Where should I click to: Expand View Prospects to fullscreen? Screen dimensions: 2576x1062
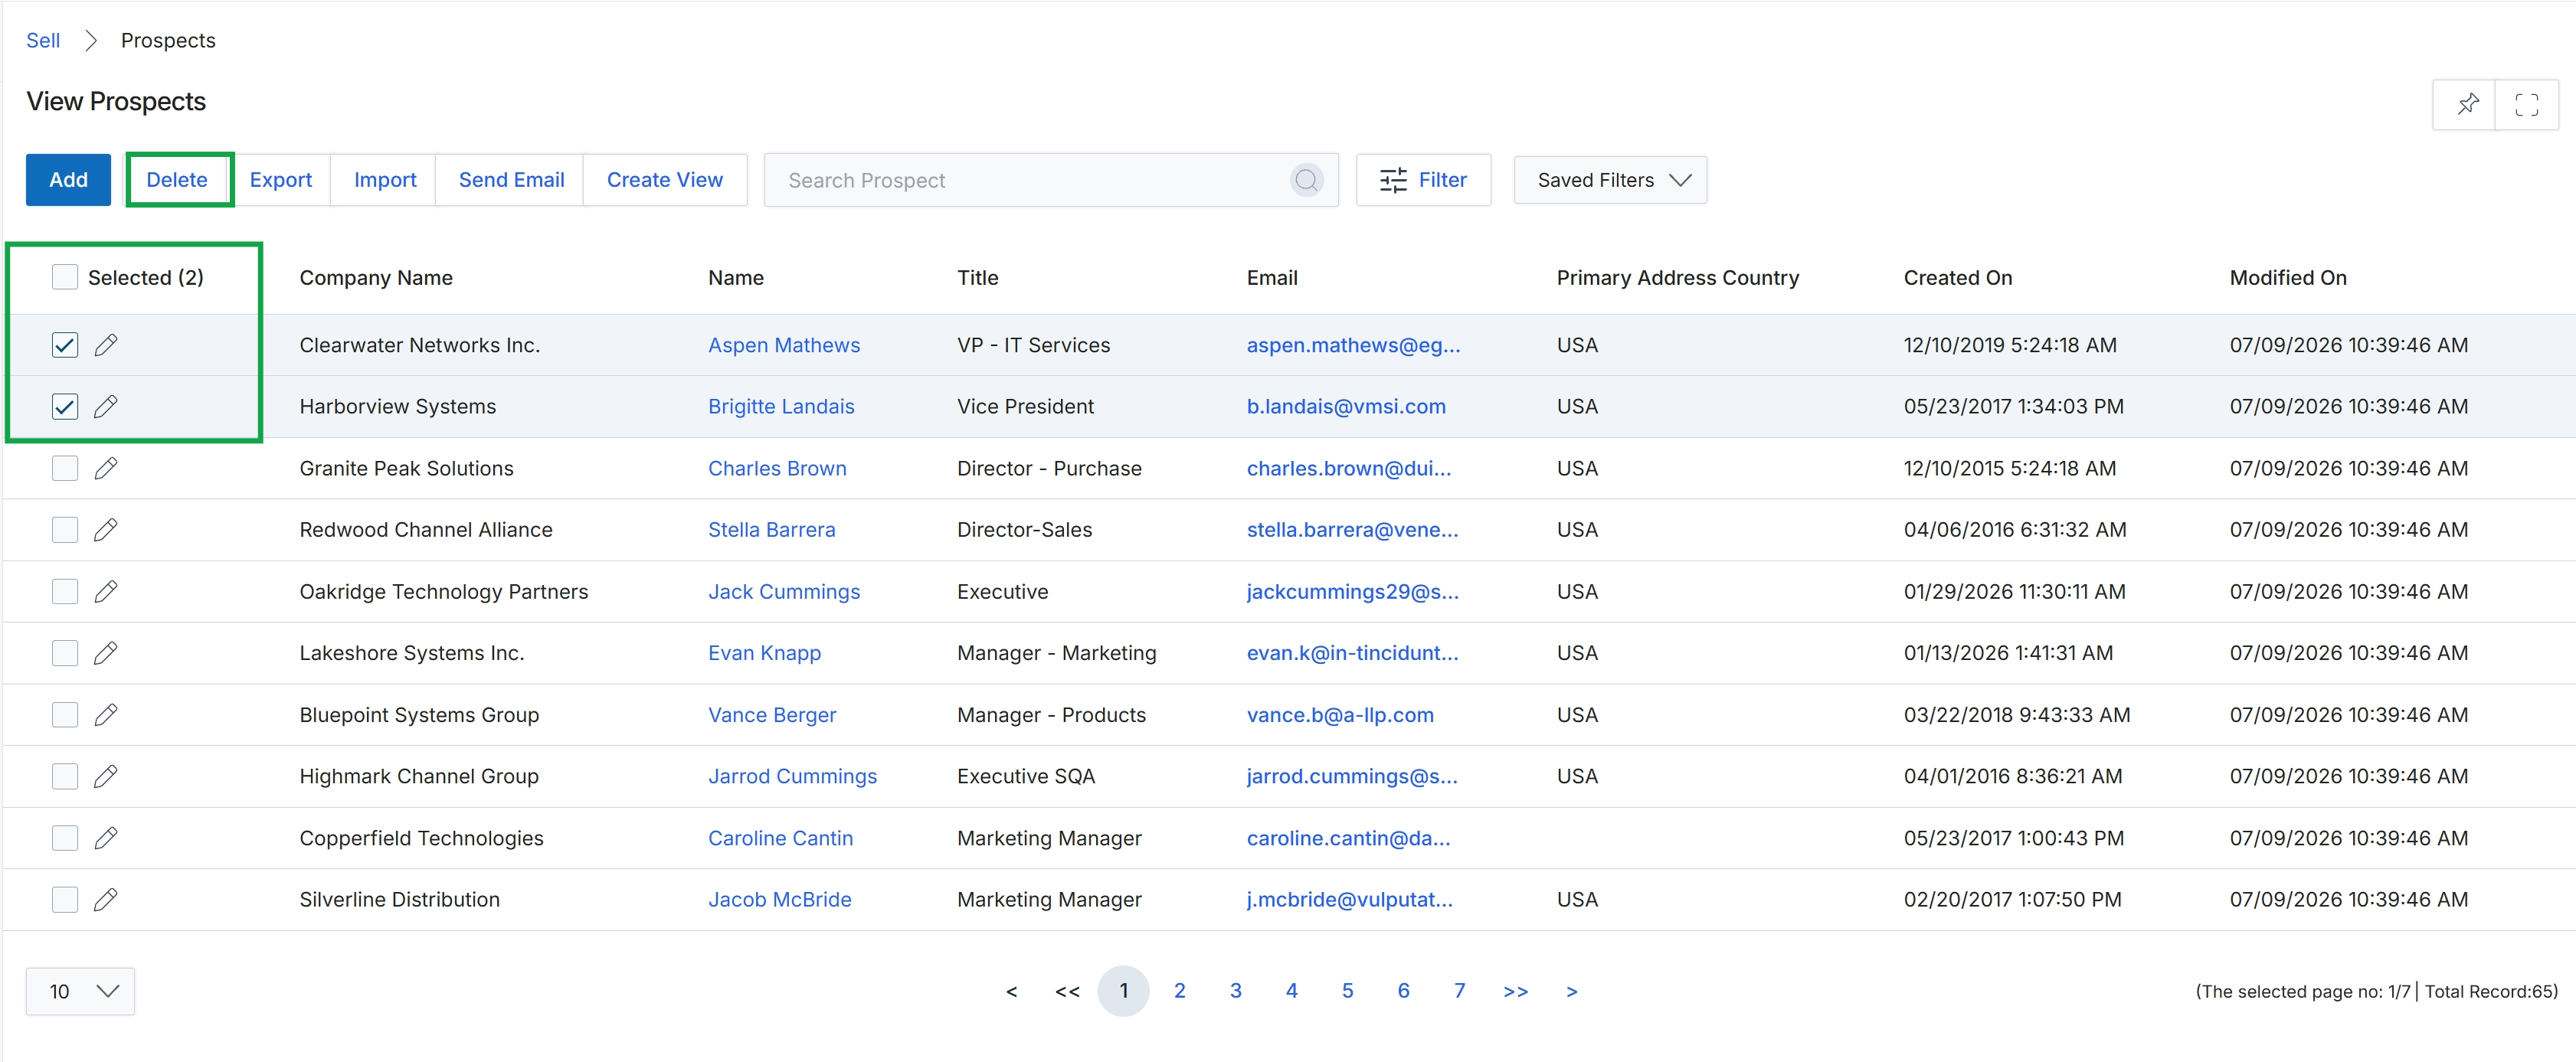coord(2527,104)
